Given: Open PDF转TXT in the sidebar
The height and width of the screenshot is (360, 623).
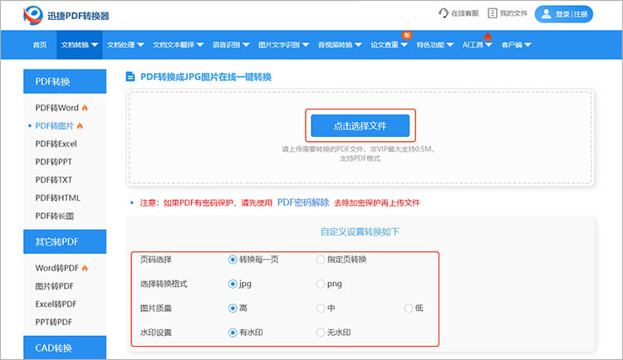Looking at the screenshot, I should 54,180.
